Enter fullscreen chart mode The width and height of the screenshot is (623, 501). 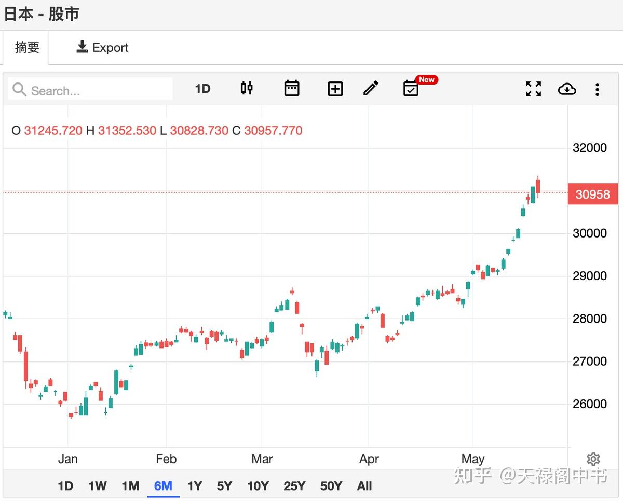(x=533, y=89)
